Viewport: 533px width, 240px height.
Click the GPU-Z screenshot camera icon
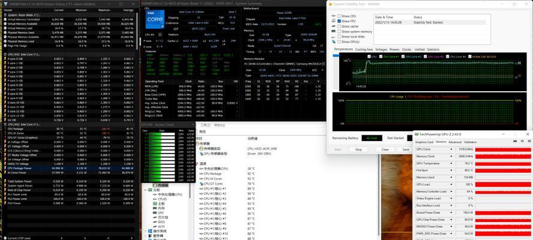pos(515,142)
